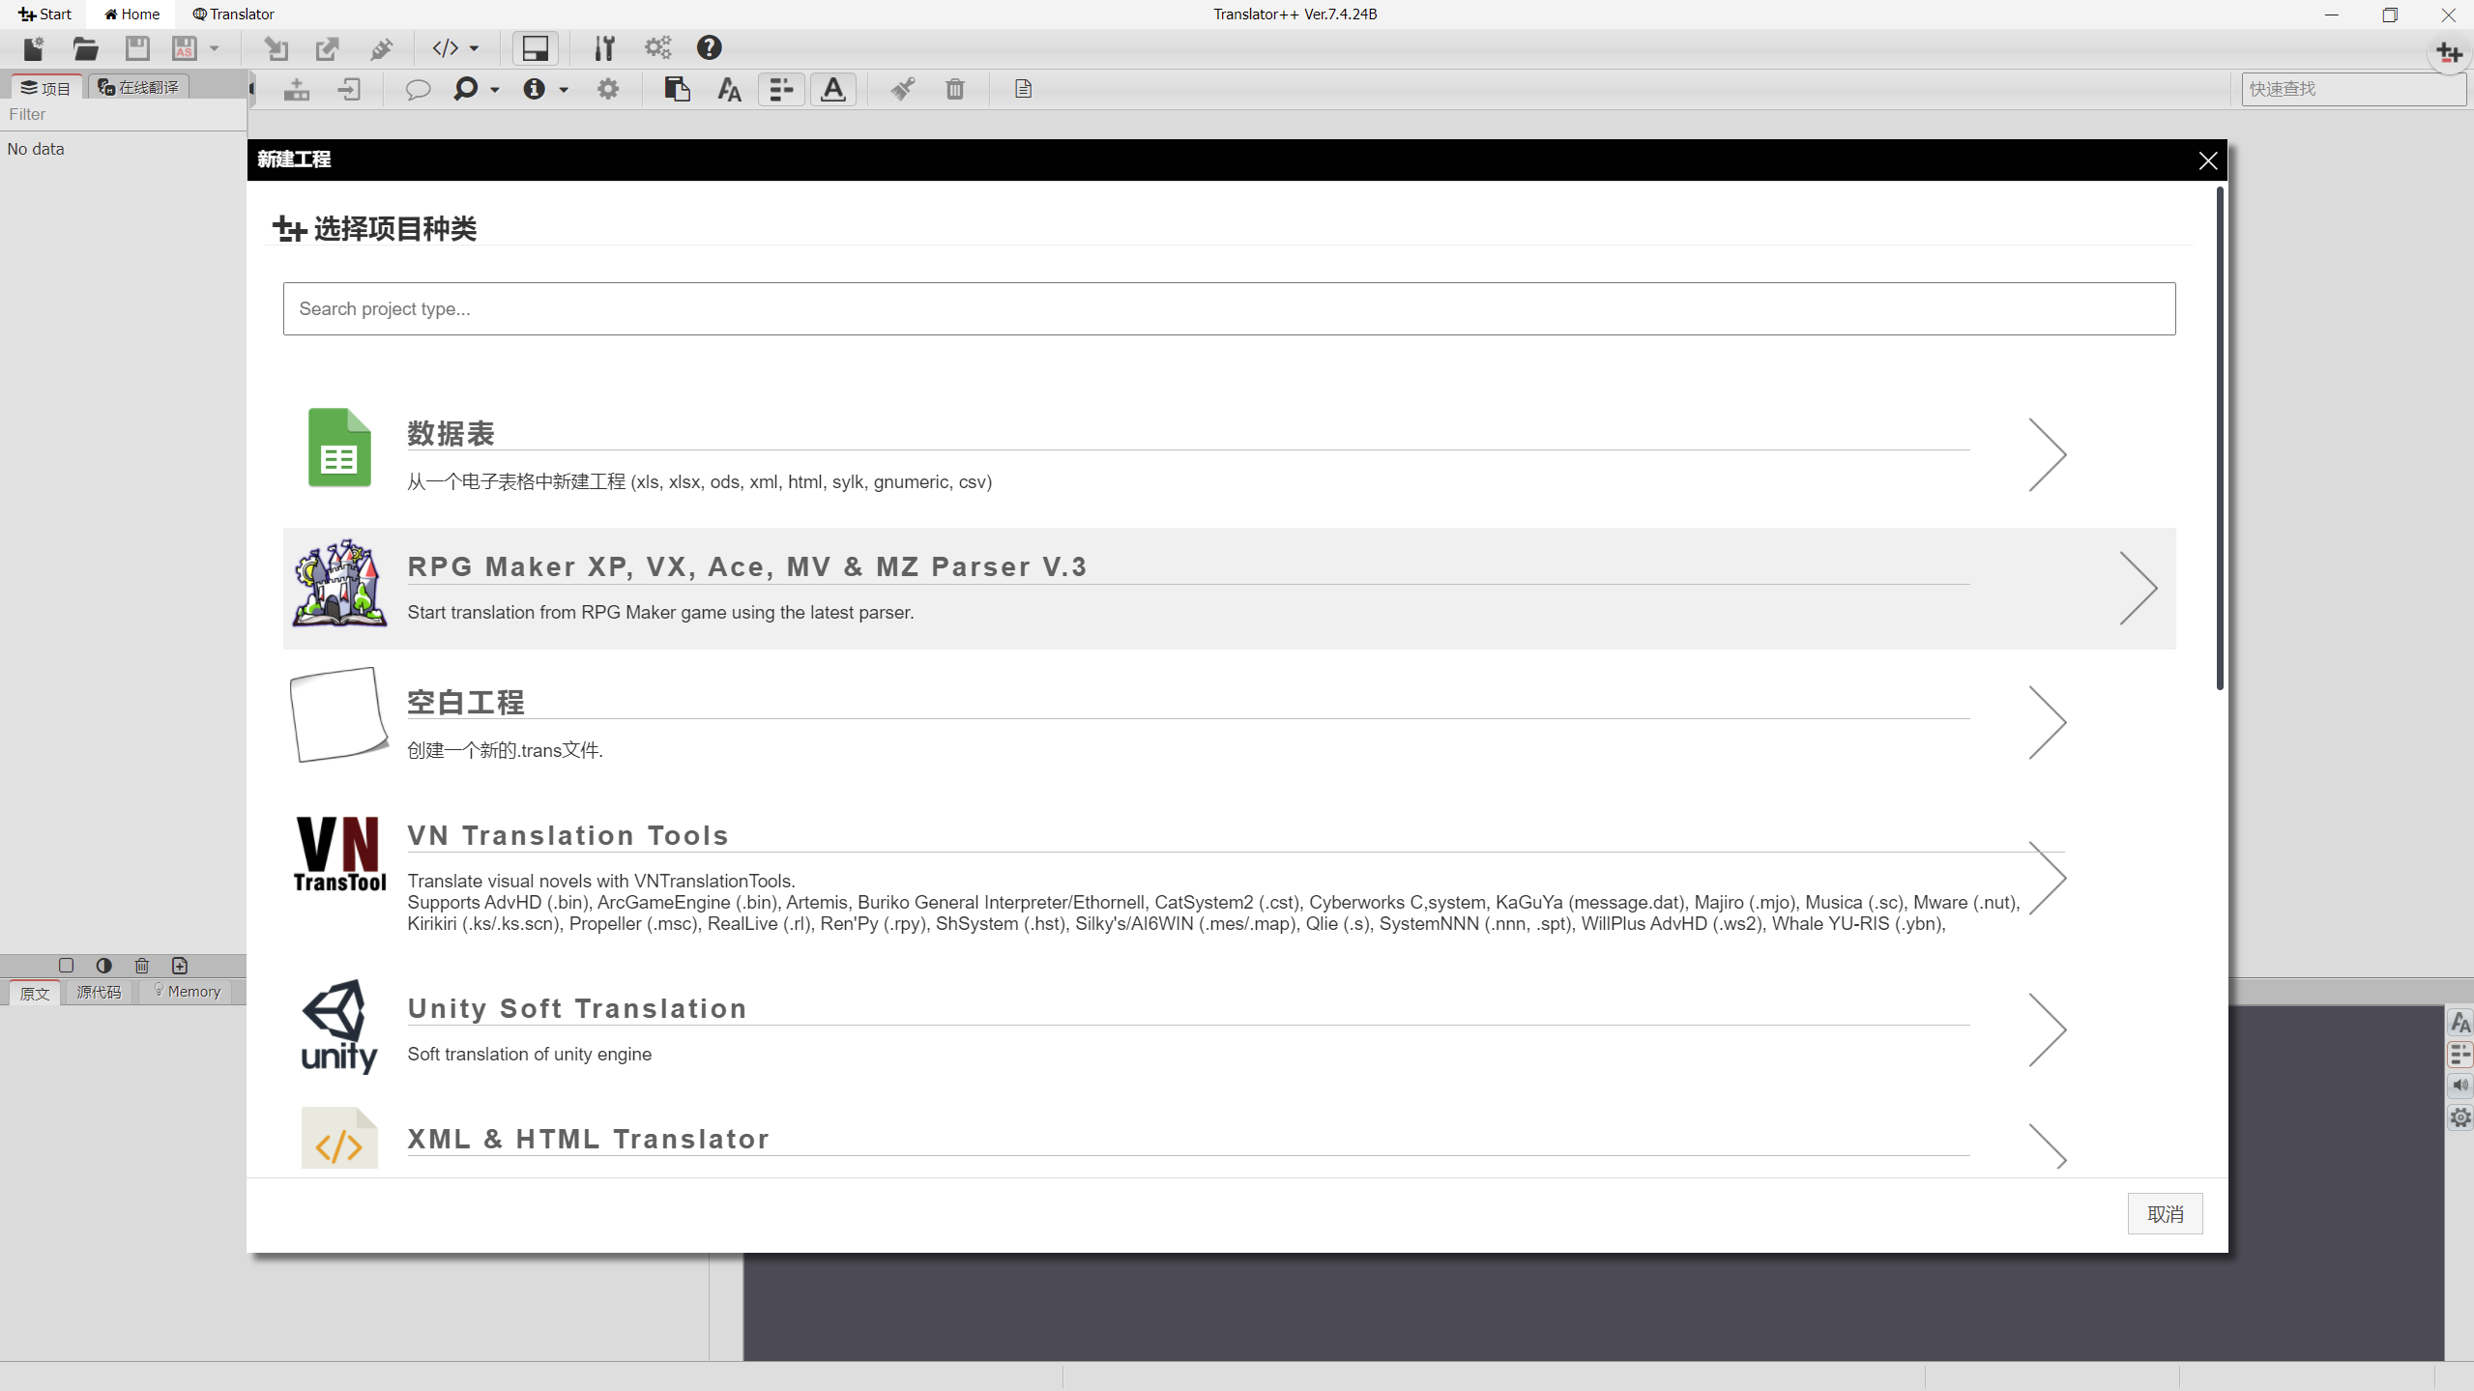Click the Save floppy disk icon

point(137,48)
